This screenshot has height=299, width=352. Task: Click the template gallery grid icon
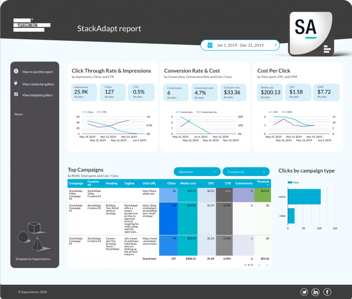(x=16, y=95)
